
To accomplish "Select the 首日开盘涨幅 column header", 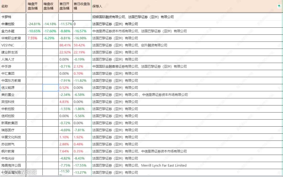I will coord(66,6).
